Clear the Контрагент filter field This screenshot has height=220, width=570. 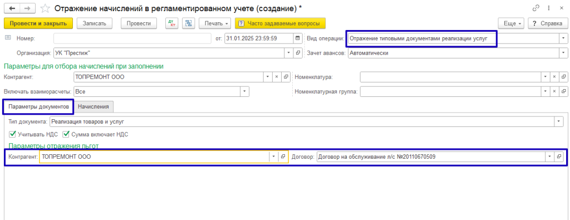(x=276, y=77)
